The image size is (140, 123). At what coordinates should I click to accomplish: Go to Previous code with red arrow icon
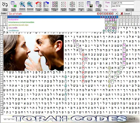[x=38, y=4]
